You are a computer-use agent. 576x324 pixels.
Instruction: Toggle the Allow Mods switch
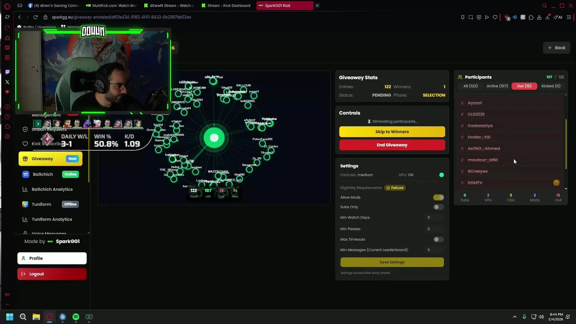click(x=438, y=198)
